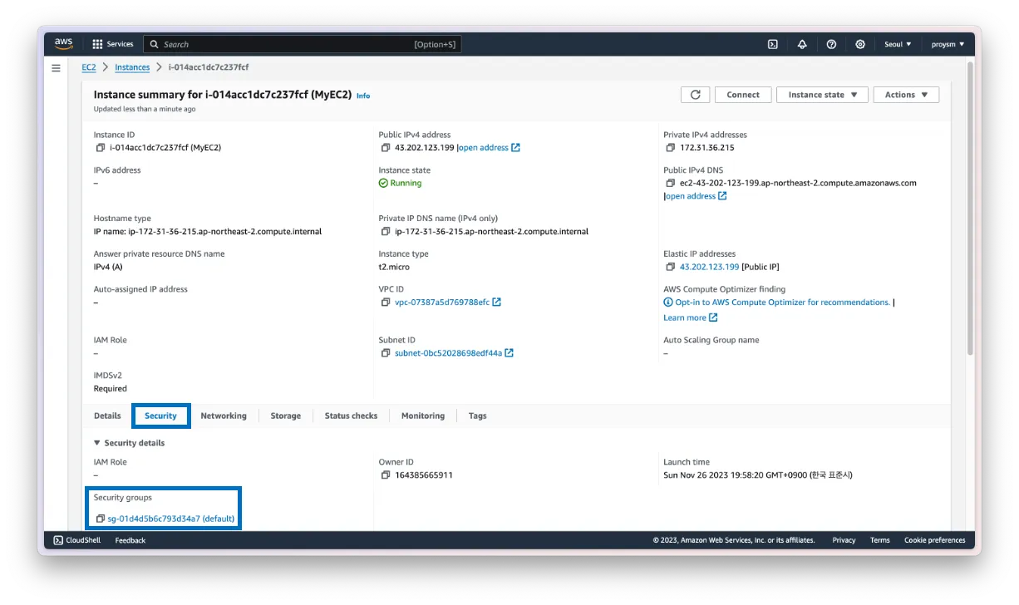Click the Connect button
1019x605 pixels.
pyautogui.click(x=743, y=95)
